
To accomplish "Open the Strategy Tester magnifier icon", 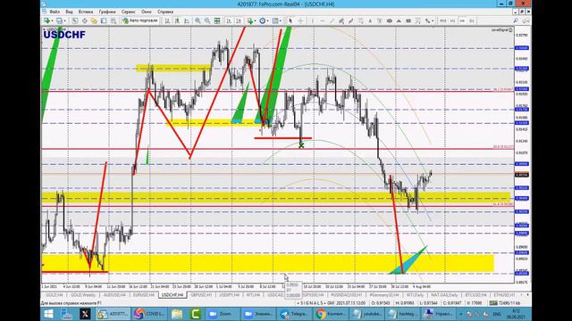I will pos(114,21).
